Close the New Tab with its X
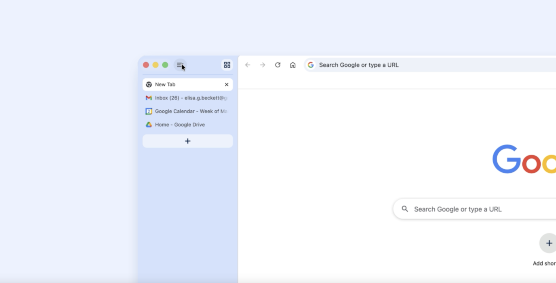This screenshot has width=556, height=283. 227,85
